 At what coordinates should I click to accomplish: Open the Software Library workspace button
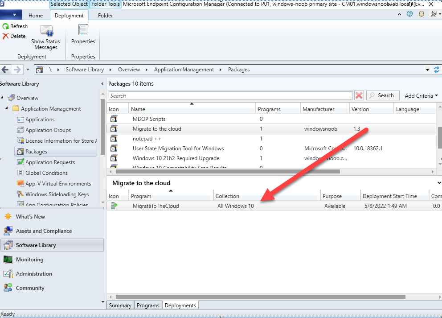click(x=53, y=245)
